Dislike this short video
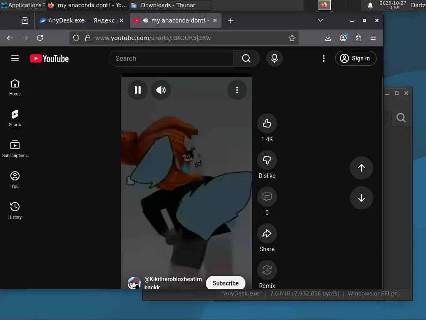 [x=267, y=160]
